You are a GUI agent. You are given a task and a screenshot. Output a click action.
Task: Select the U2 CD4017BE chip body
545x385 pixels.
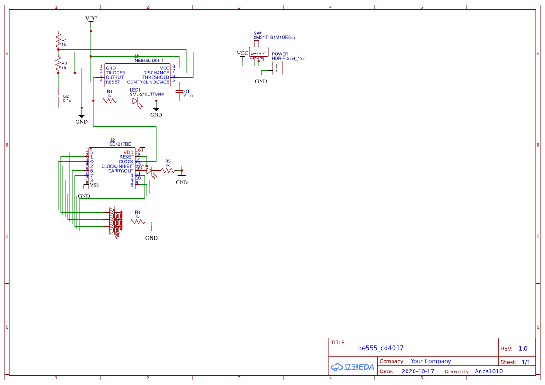pyautogui.click(x=112, y=169)
